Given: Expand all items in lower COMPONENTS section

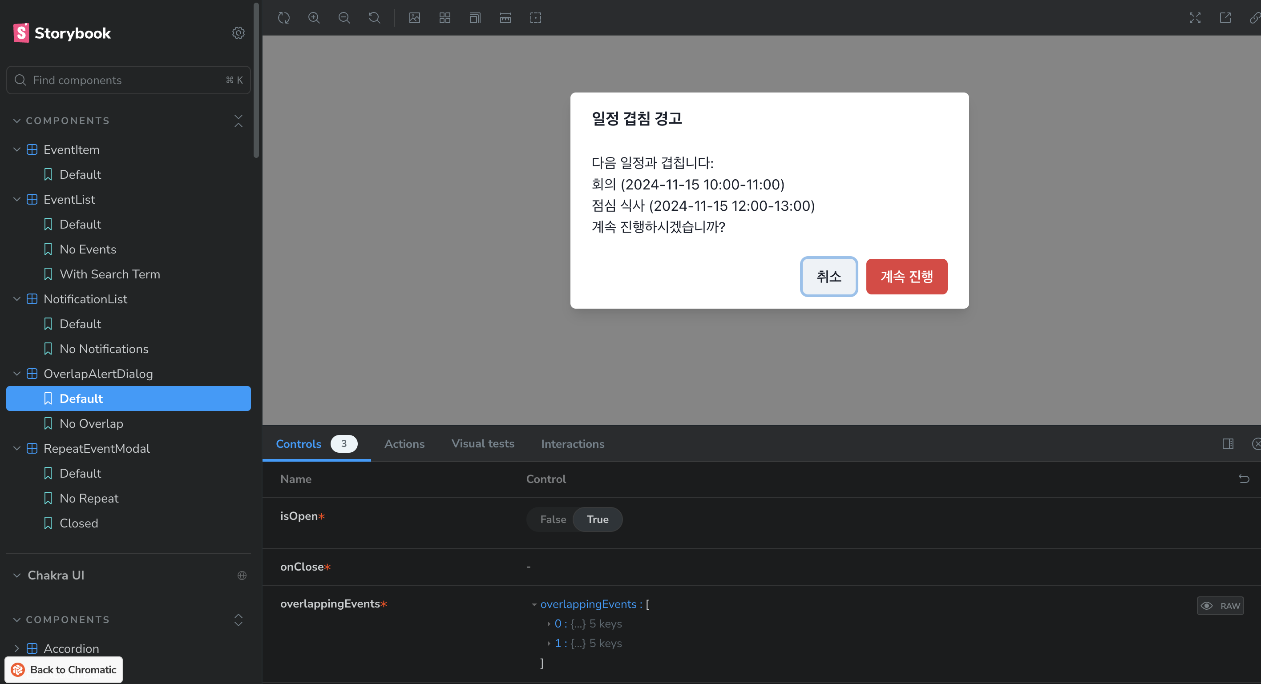Looking at the screenshot, I should point(238,620).
